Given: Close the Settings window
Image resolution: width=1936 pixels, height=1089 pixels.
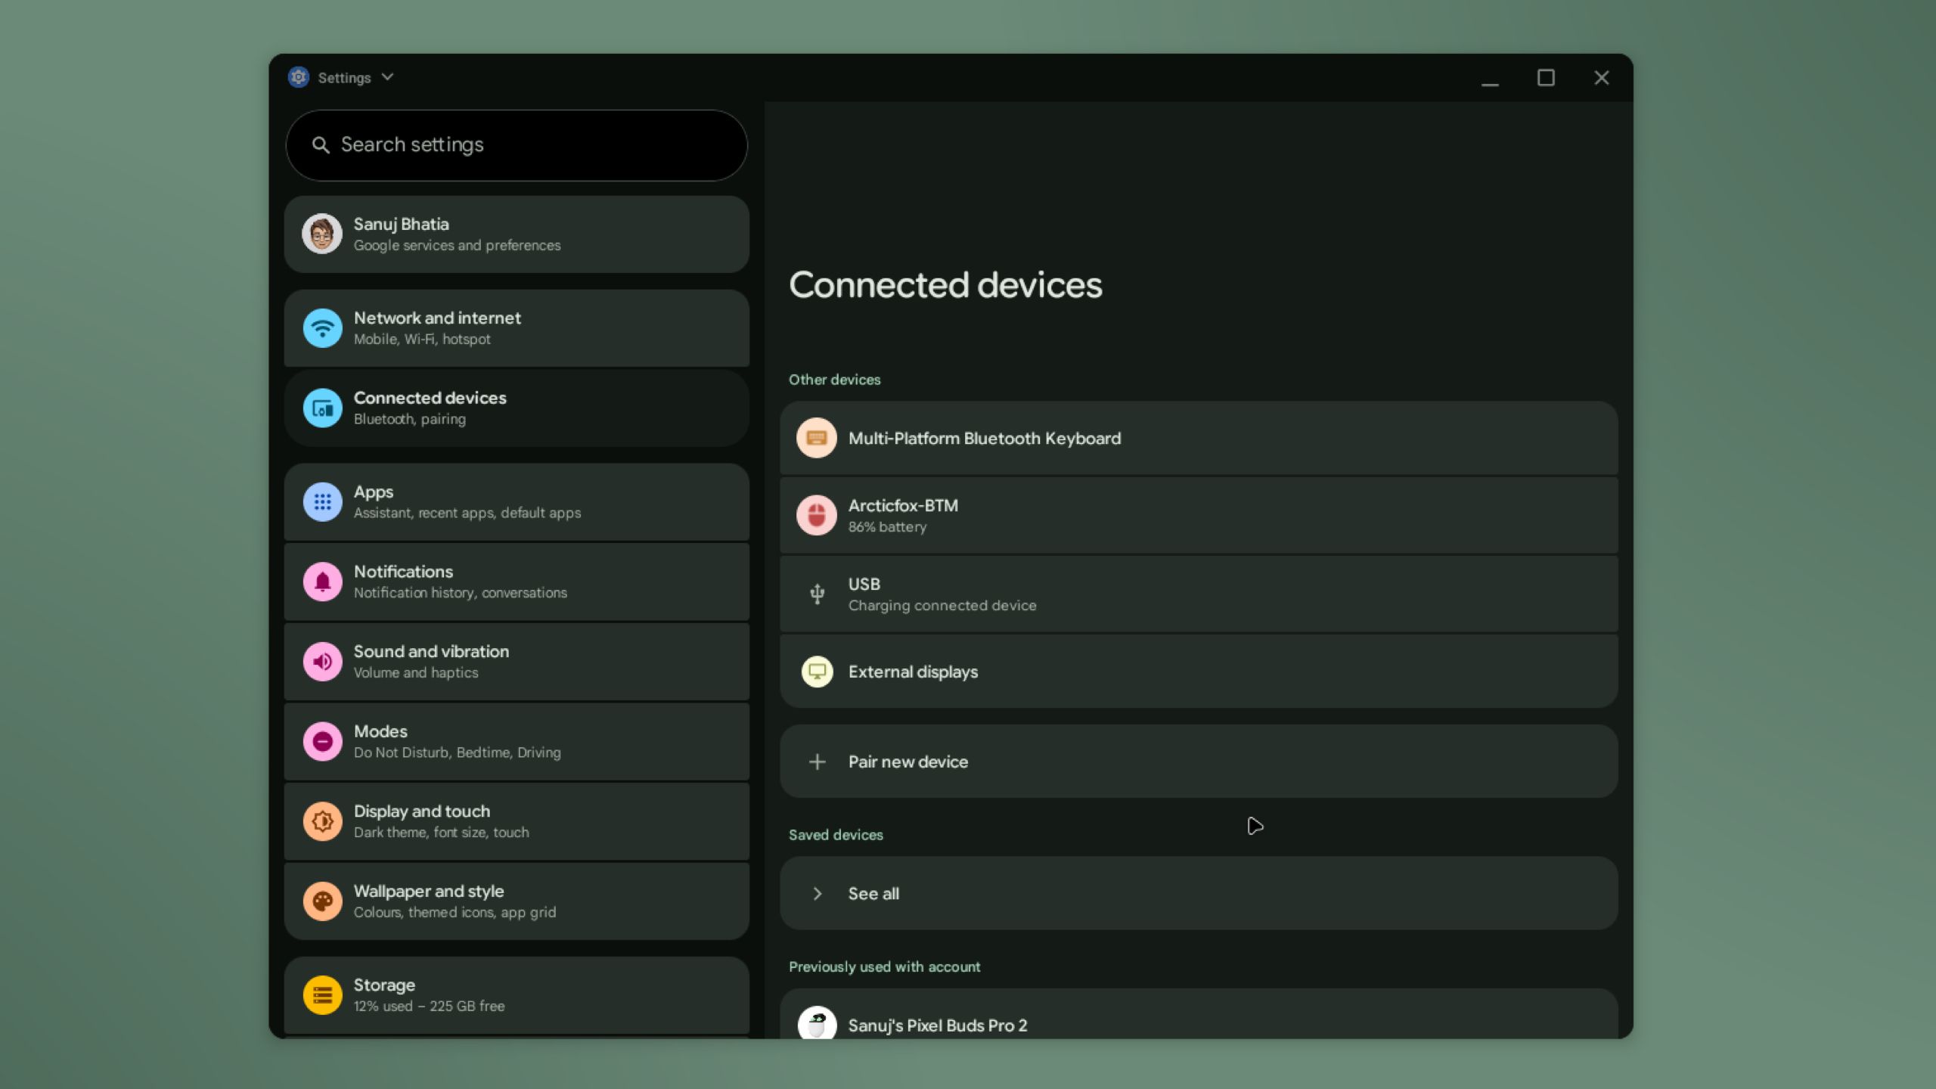Looking at the screenshot, I should pos(1602,78).
